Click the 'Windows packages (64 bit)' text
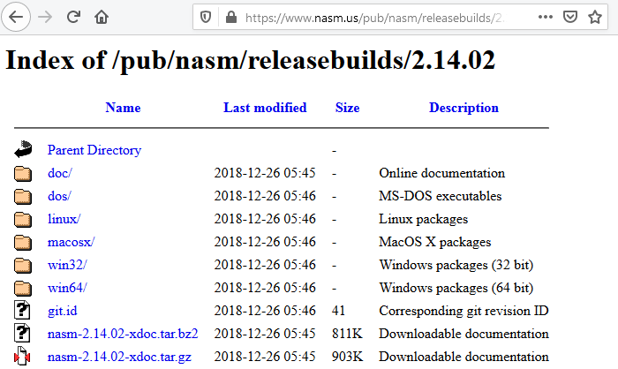This screenshot has height=369, width=618. click(x=456, y=288)
